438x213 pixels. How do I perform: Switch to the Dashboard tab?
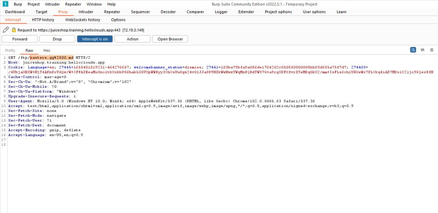coord(15,12)
